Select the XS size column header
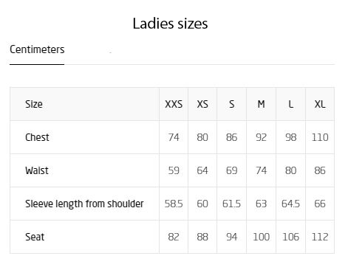Viewport: 348px width, 267px height. (x=202, y=104)
